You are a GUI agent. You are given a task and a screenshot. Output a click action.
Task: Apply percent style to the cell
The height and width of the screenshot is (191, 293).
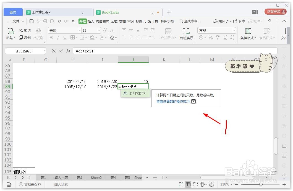pyautogui.click(x=210, y=38)
